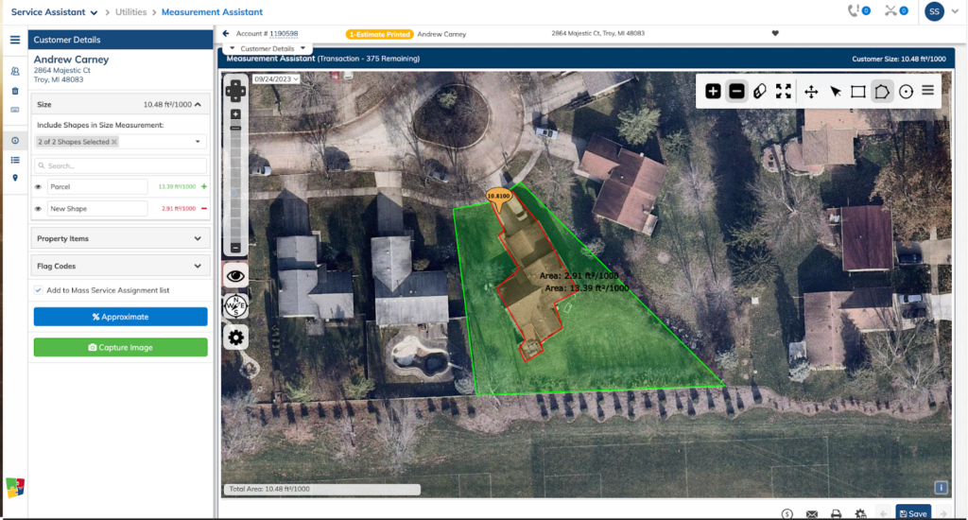Open the 09/24/2023 imagery date dropdown
The height and width of the screenshot is (520, 968).
(x=276, y=79)
